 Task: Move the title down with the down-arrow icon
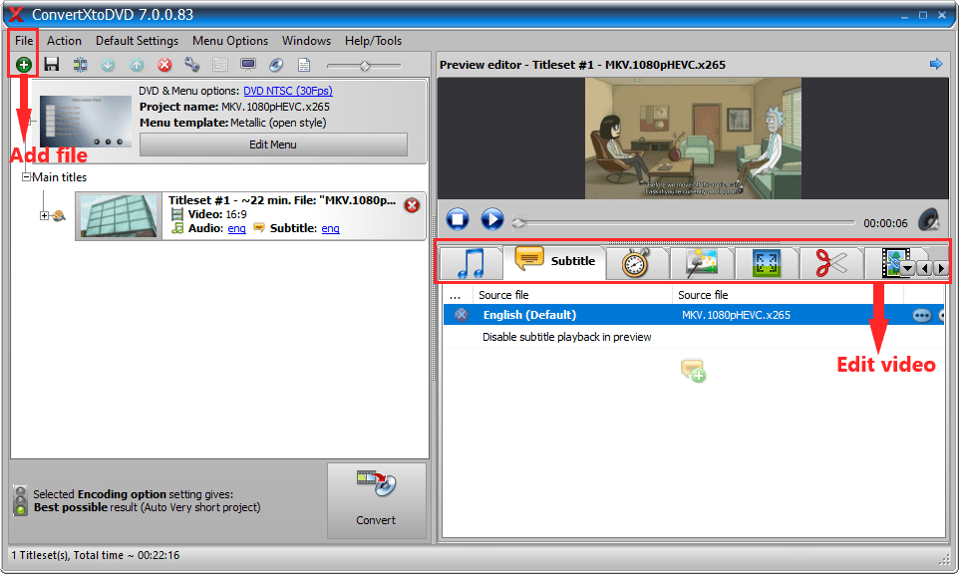coord(108,64)
